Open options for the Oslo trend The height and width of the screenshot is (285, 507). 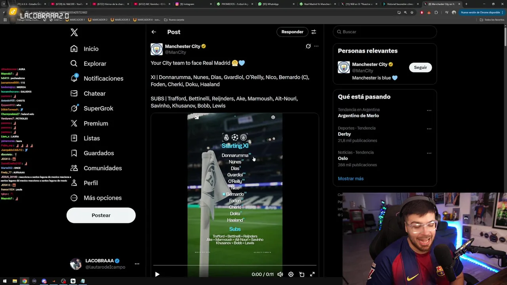click(x=429, y=153)
